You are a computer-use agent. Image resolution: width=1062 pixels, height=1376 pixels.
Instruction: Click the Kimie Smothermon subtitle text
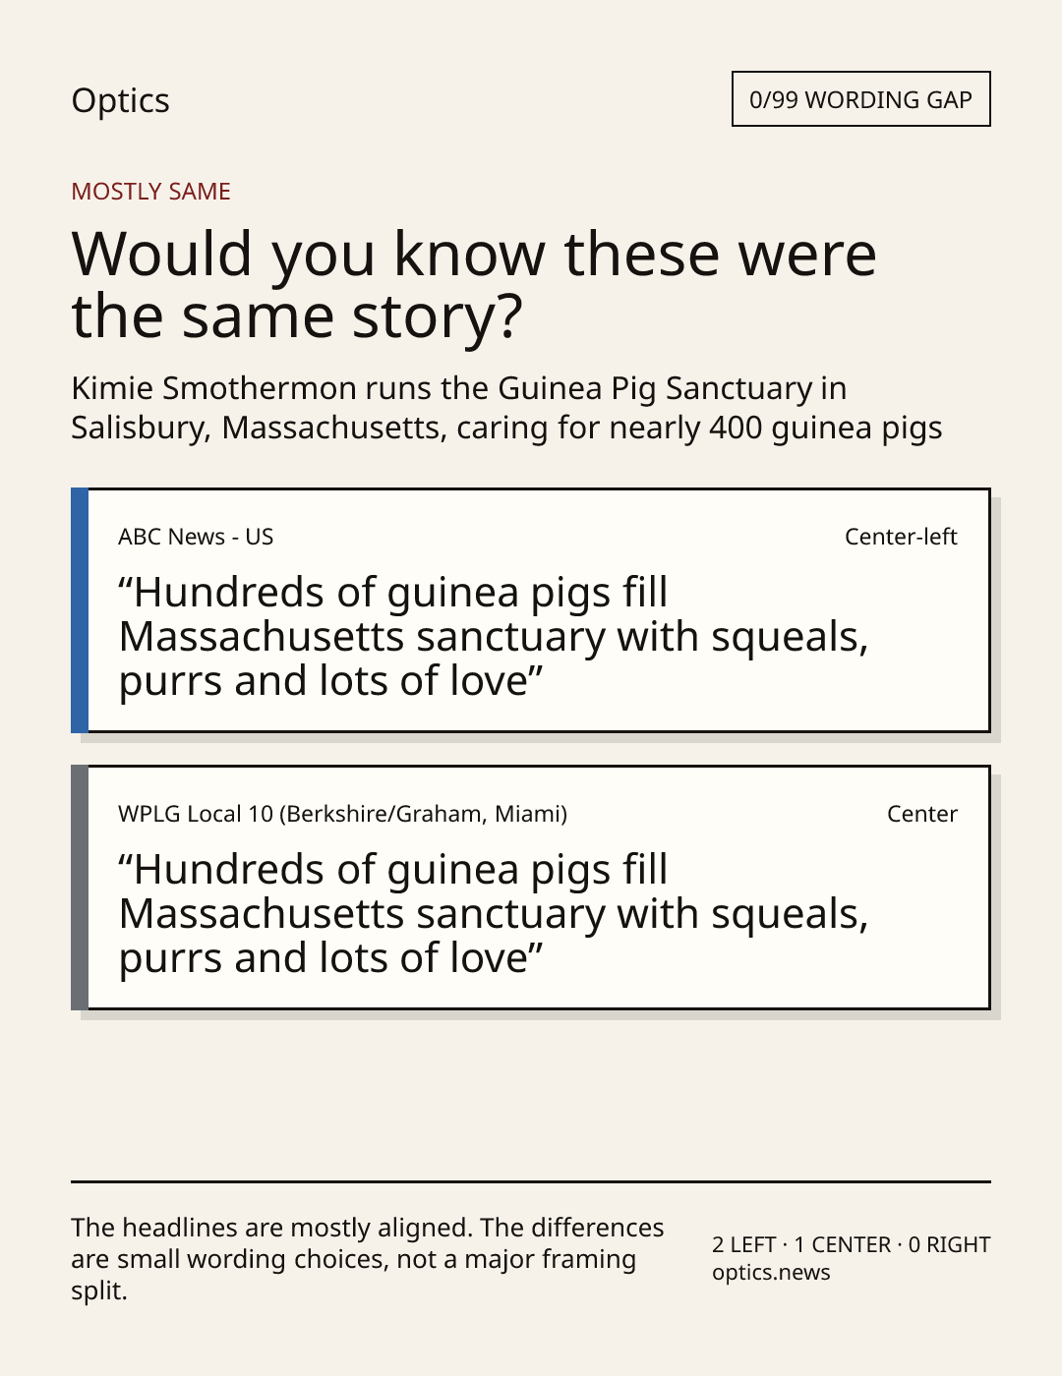coord(506,408)
